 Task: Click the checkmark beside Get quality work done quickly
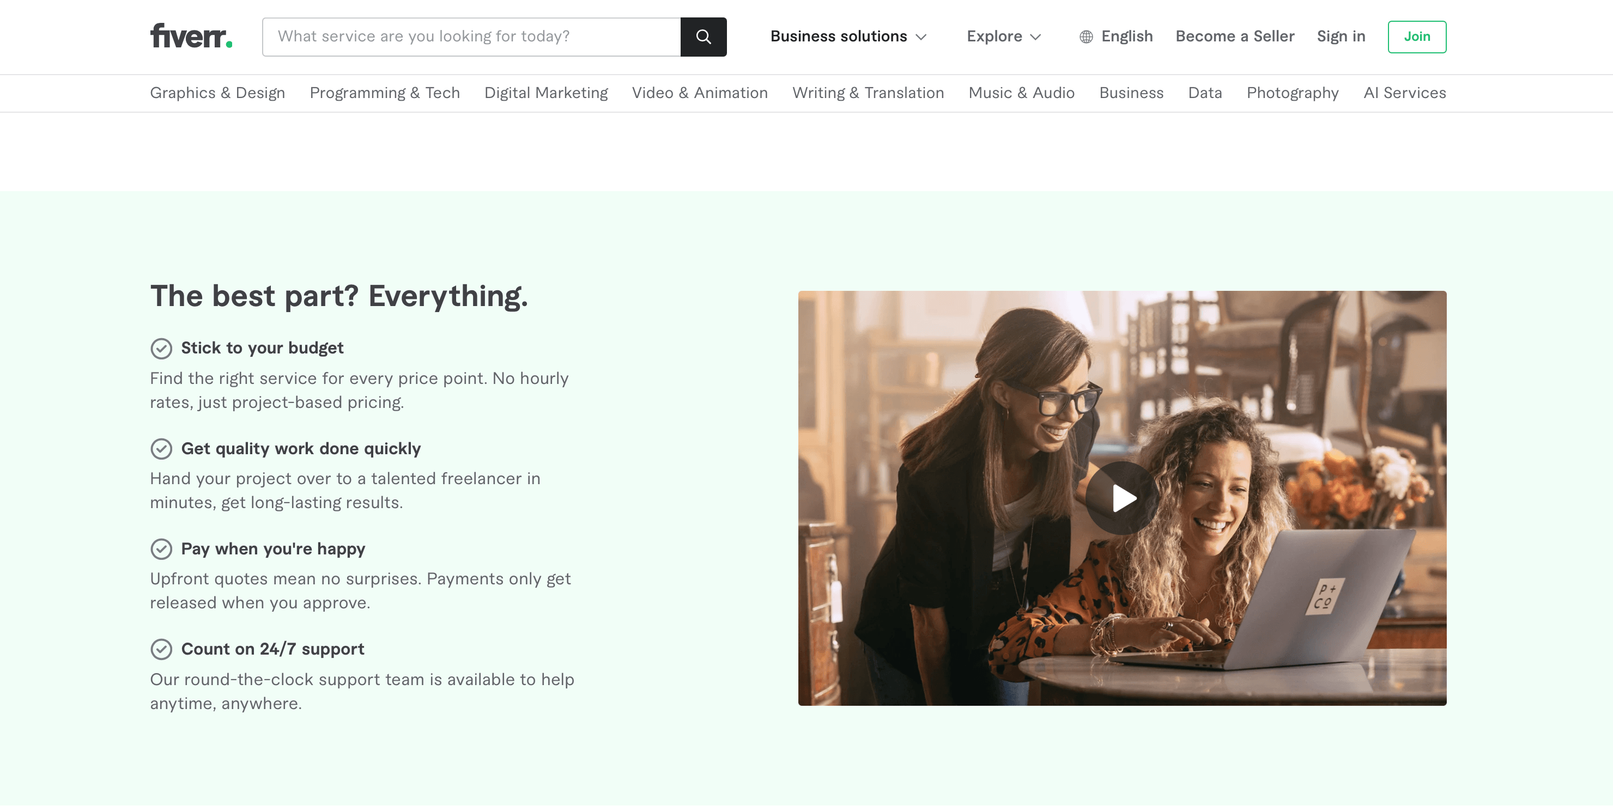tap(162, 449)
